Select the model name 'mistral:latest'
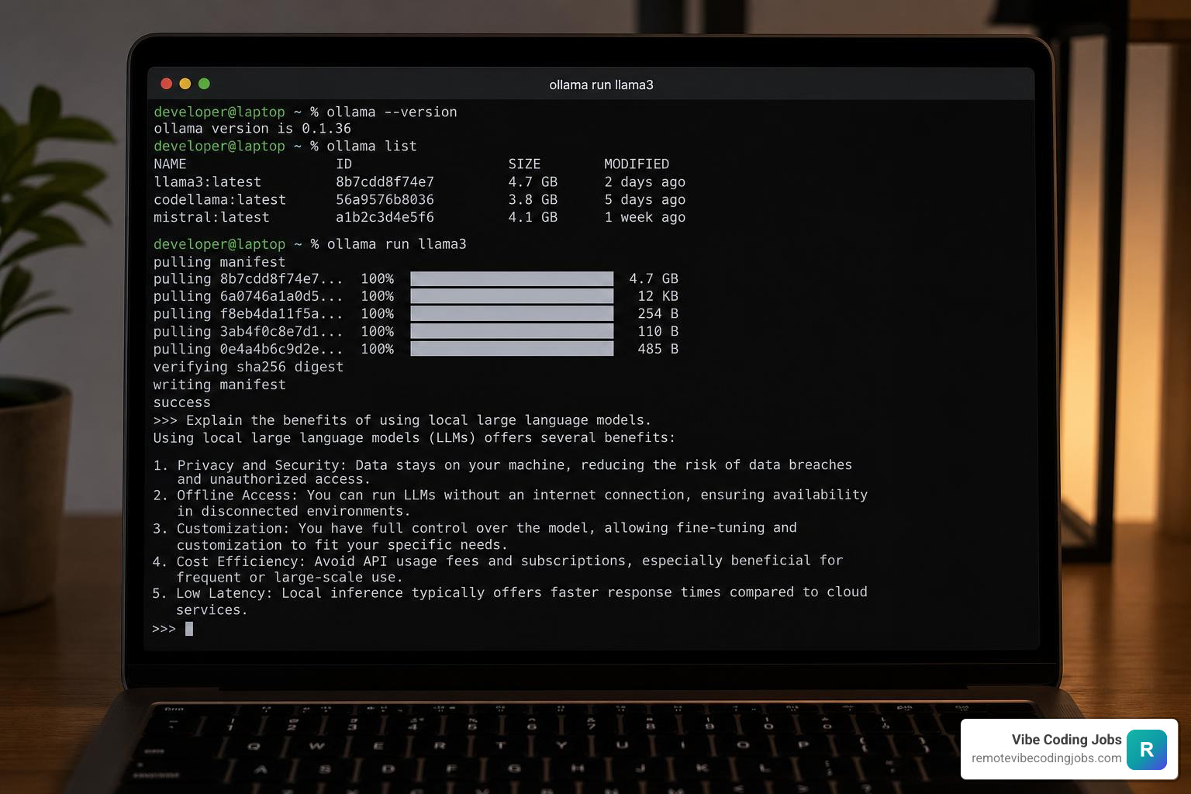 [x=211, y=218]
